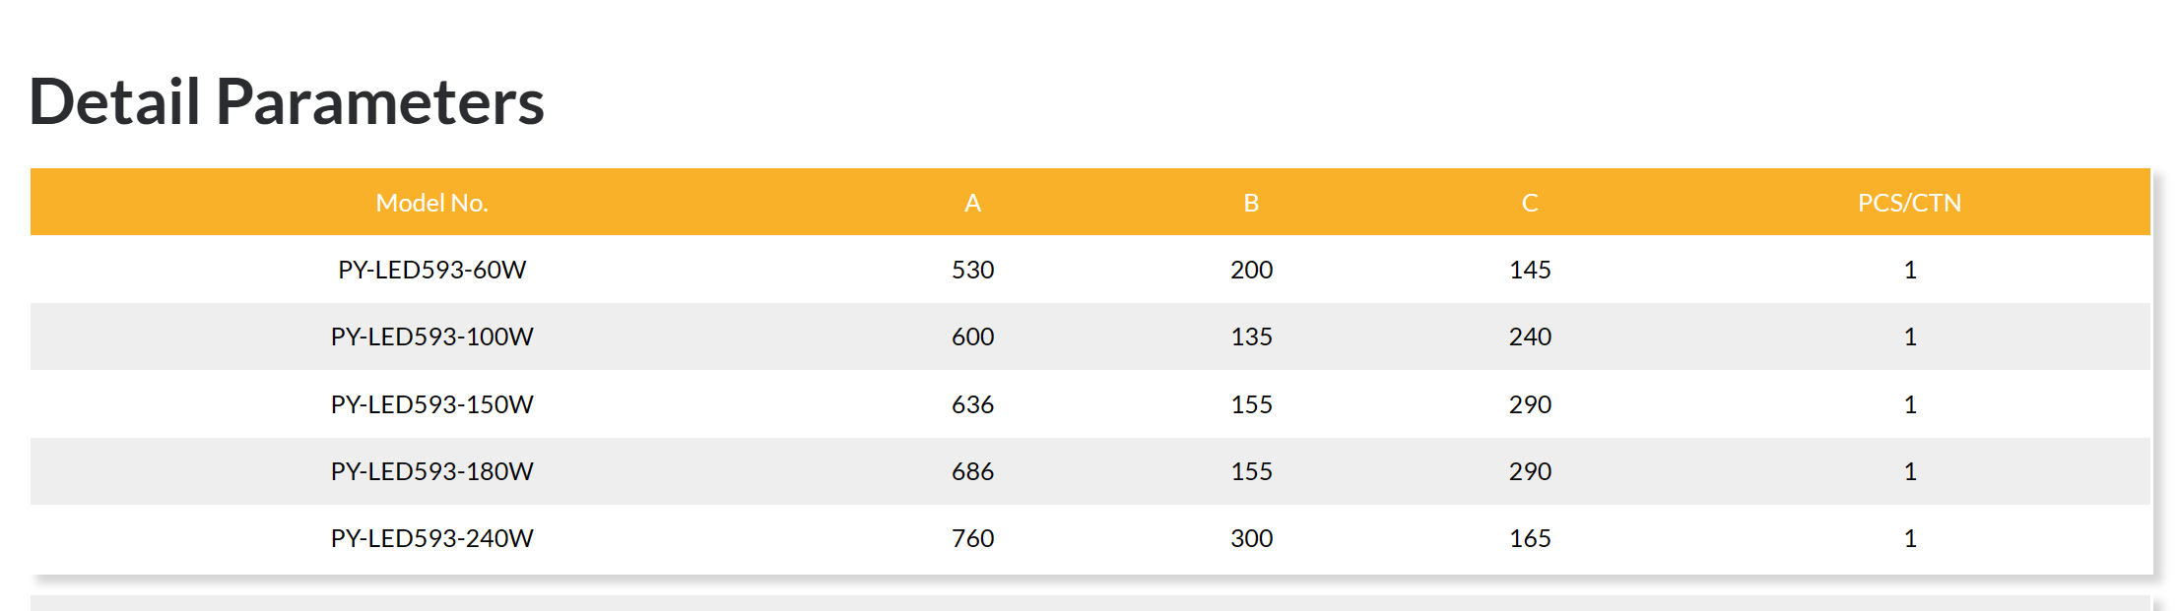Image resolution: width=2178 pixels, height=611 pixels.
Task: Click the PCS/CTN value for PY-LED593-240W
Action: tap(1909, 538)
